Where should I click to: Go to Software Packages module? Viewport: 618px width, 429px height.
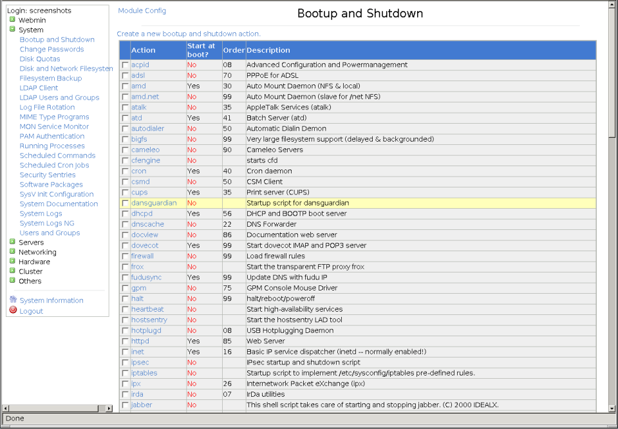(x=51, y=184)
